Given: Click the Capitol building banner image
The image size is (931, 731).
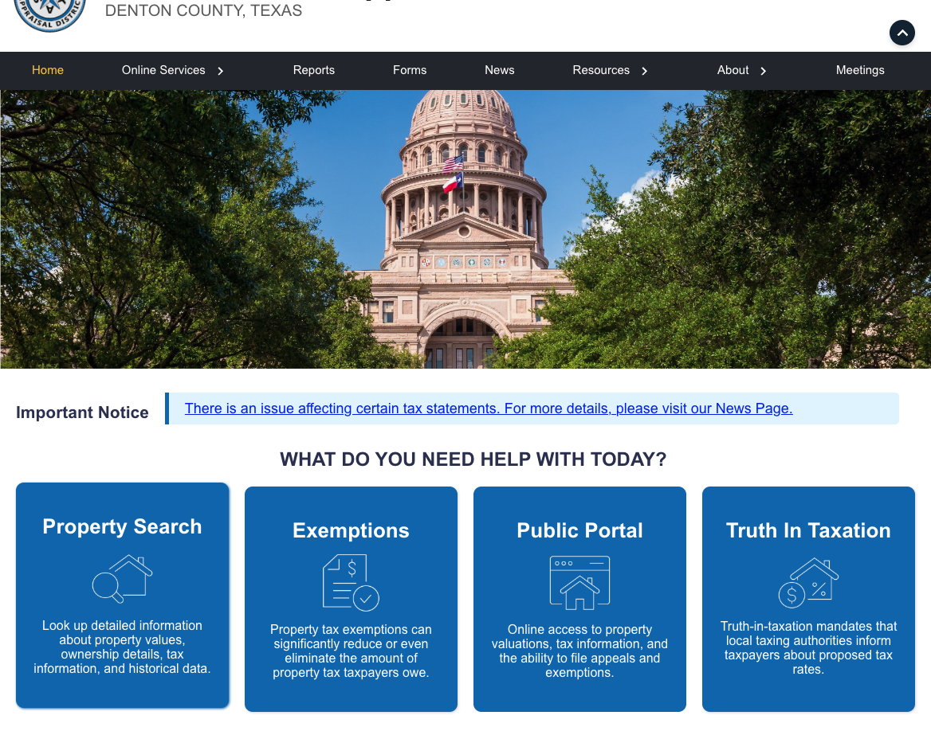Looking at the screenshot, I should (465, 229).
